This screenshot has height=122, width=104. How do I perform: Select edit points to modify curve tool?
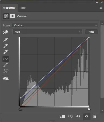[6, 59]
